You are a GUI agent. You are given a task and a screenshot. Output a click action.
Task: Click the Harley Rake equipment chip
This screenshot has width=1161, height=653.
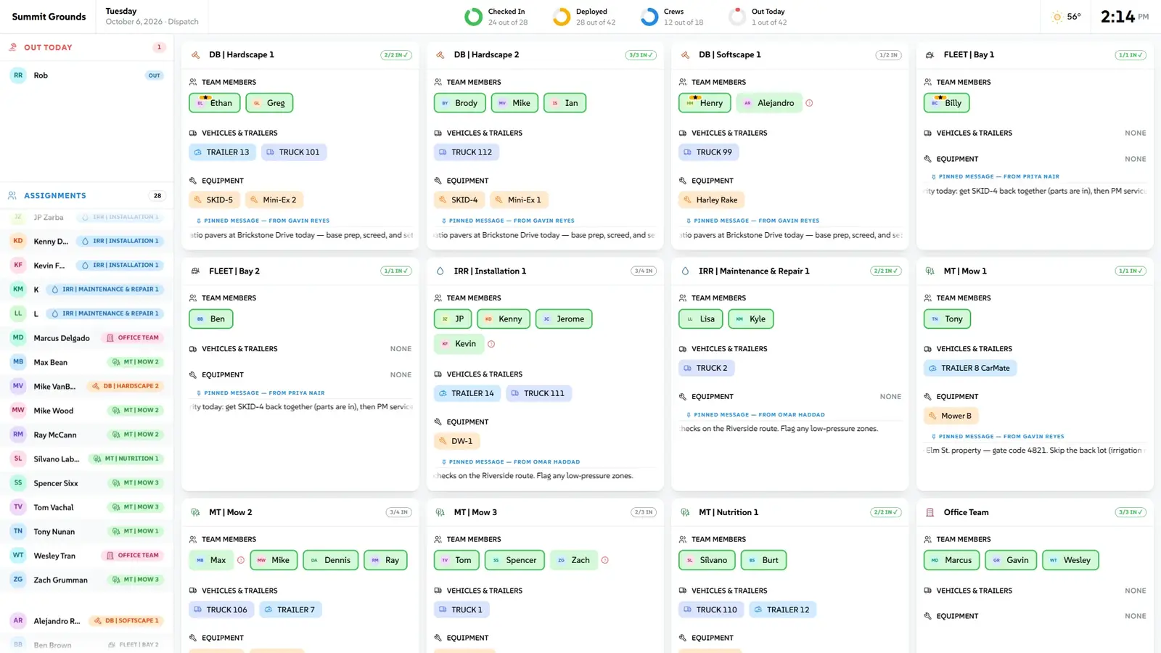click(711, 200)
